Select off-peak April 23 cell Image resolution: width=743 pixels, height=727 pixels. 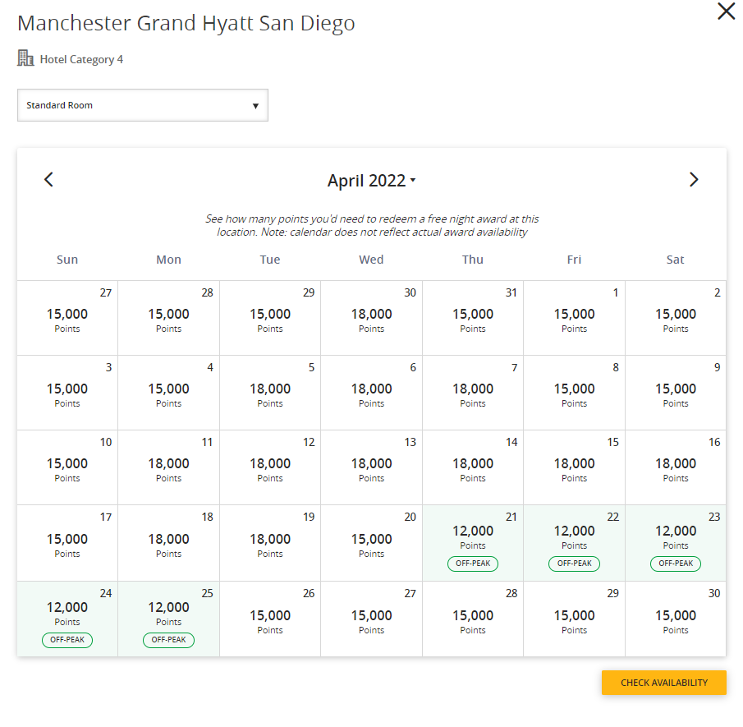676,543
